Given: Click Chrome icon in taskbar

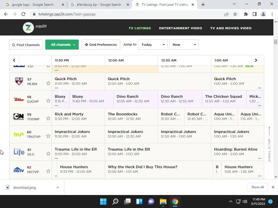Looking at the screenshot, I should tap(175, 201).
